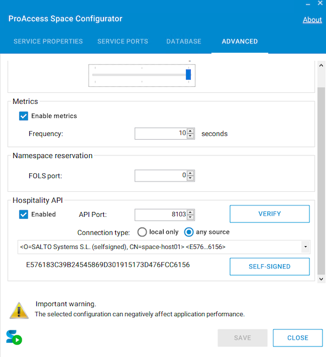Click the yellow warning triangle icon

click(x=19, y=309)
